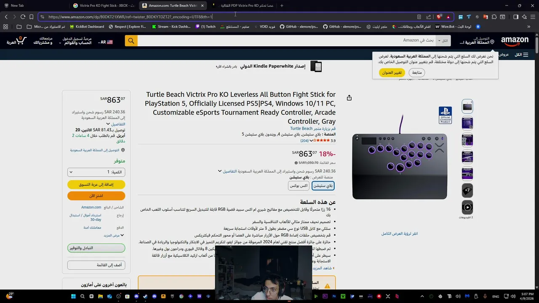Click the Amazon.com seller link
Viewport: 539px width, 303px height.
(x=91, y=207)
